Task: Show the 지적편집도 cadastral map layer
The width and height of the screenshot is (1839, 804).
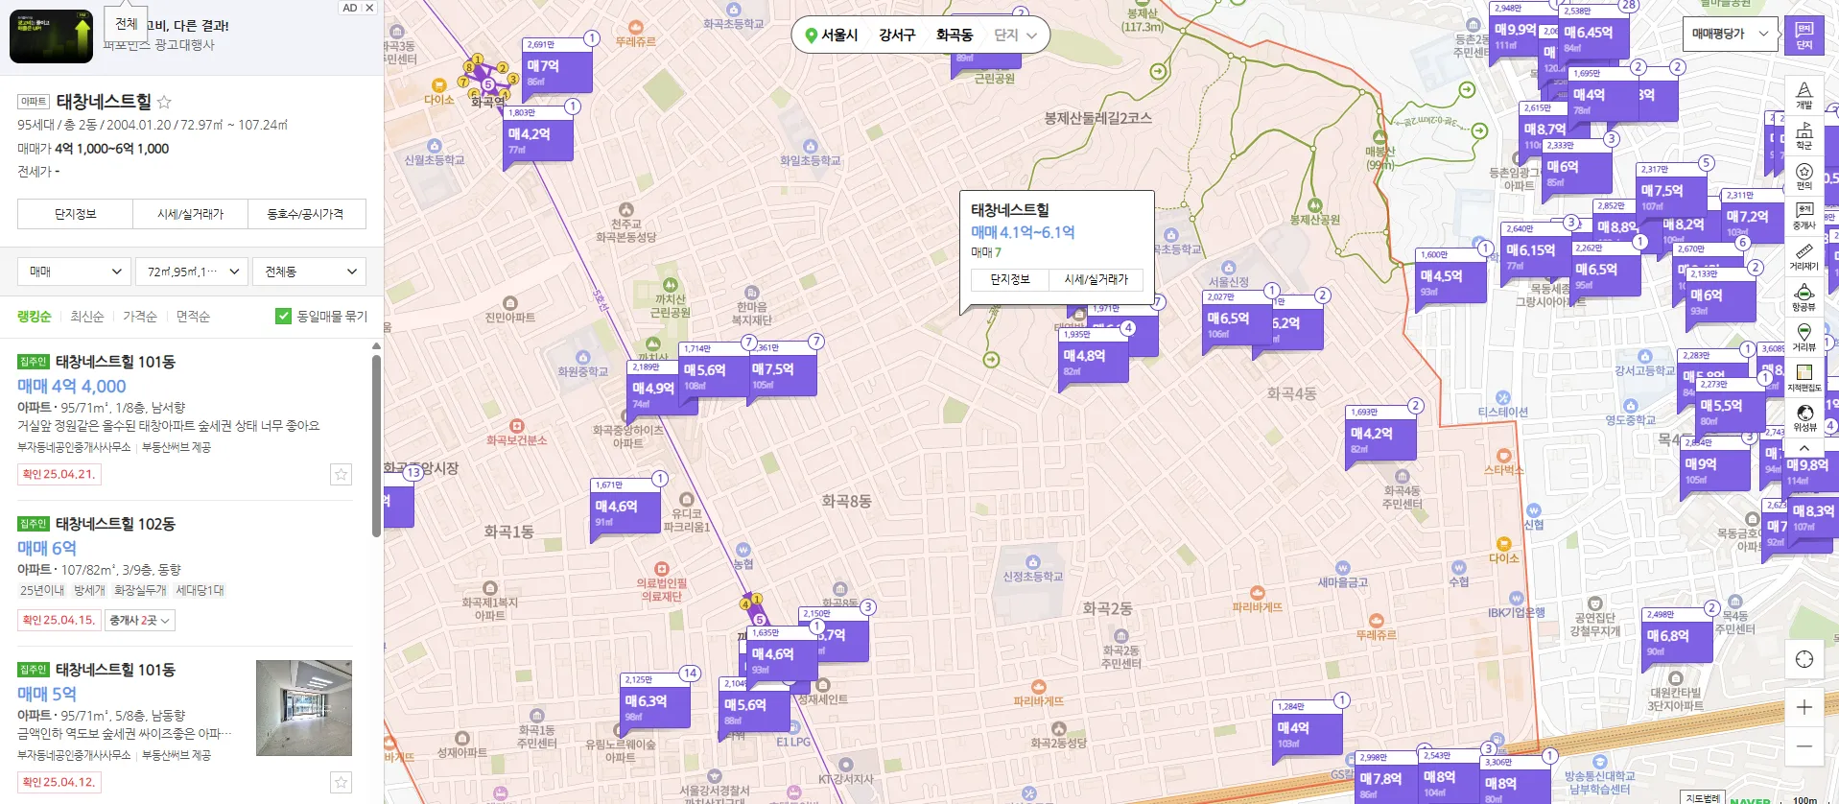Action: 1804,378
